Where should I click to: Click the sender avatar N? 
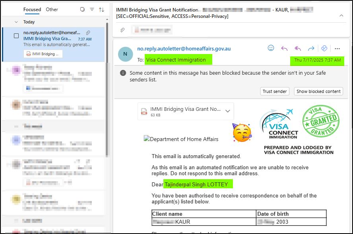[x=125, y=54]
